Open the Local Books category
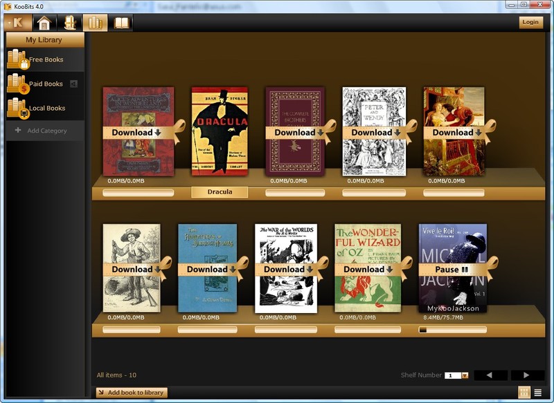 click(x=45, y=109)
